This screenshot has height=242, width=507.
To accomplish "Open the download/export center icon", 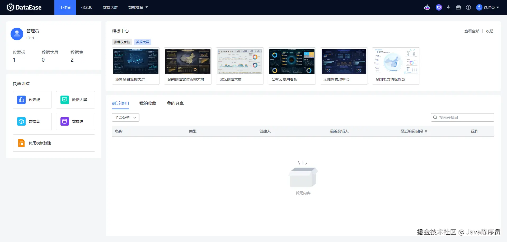I will tap(448, 7).
